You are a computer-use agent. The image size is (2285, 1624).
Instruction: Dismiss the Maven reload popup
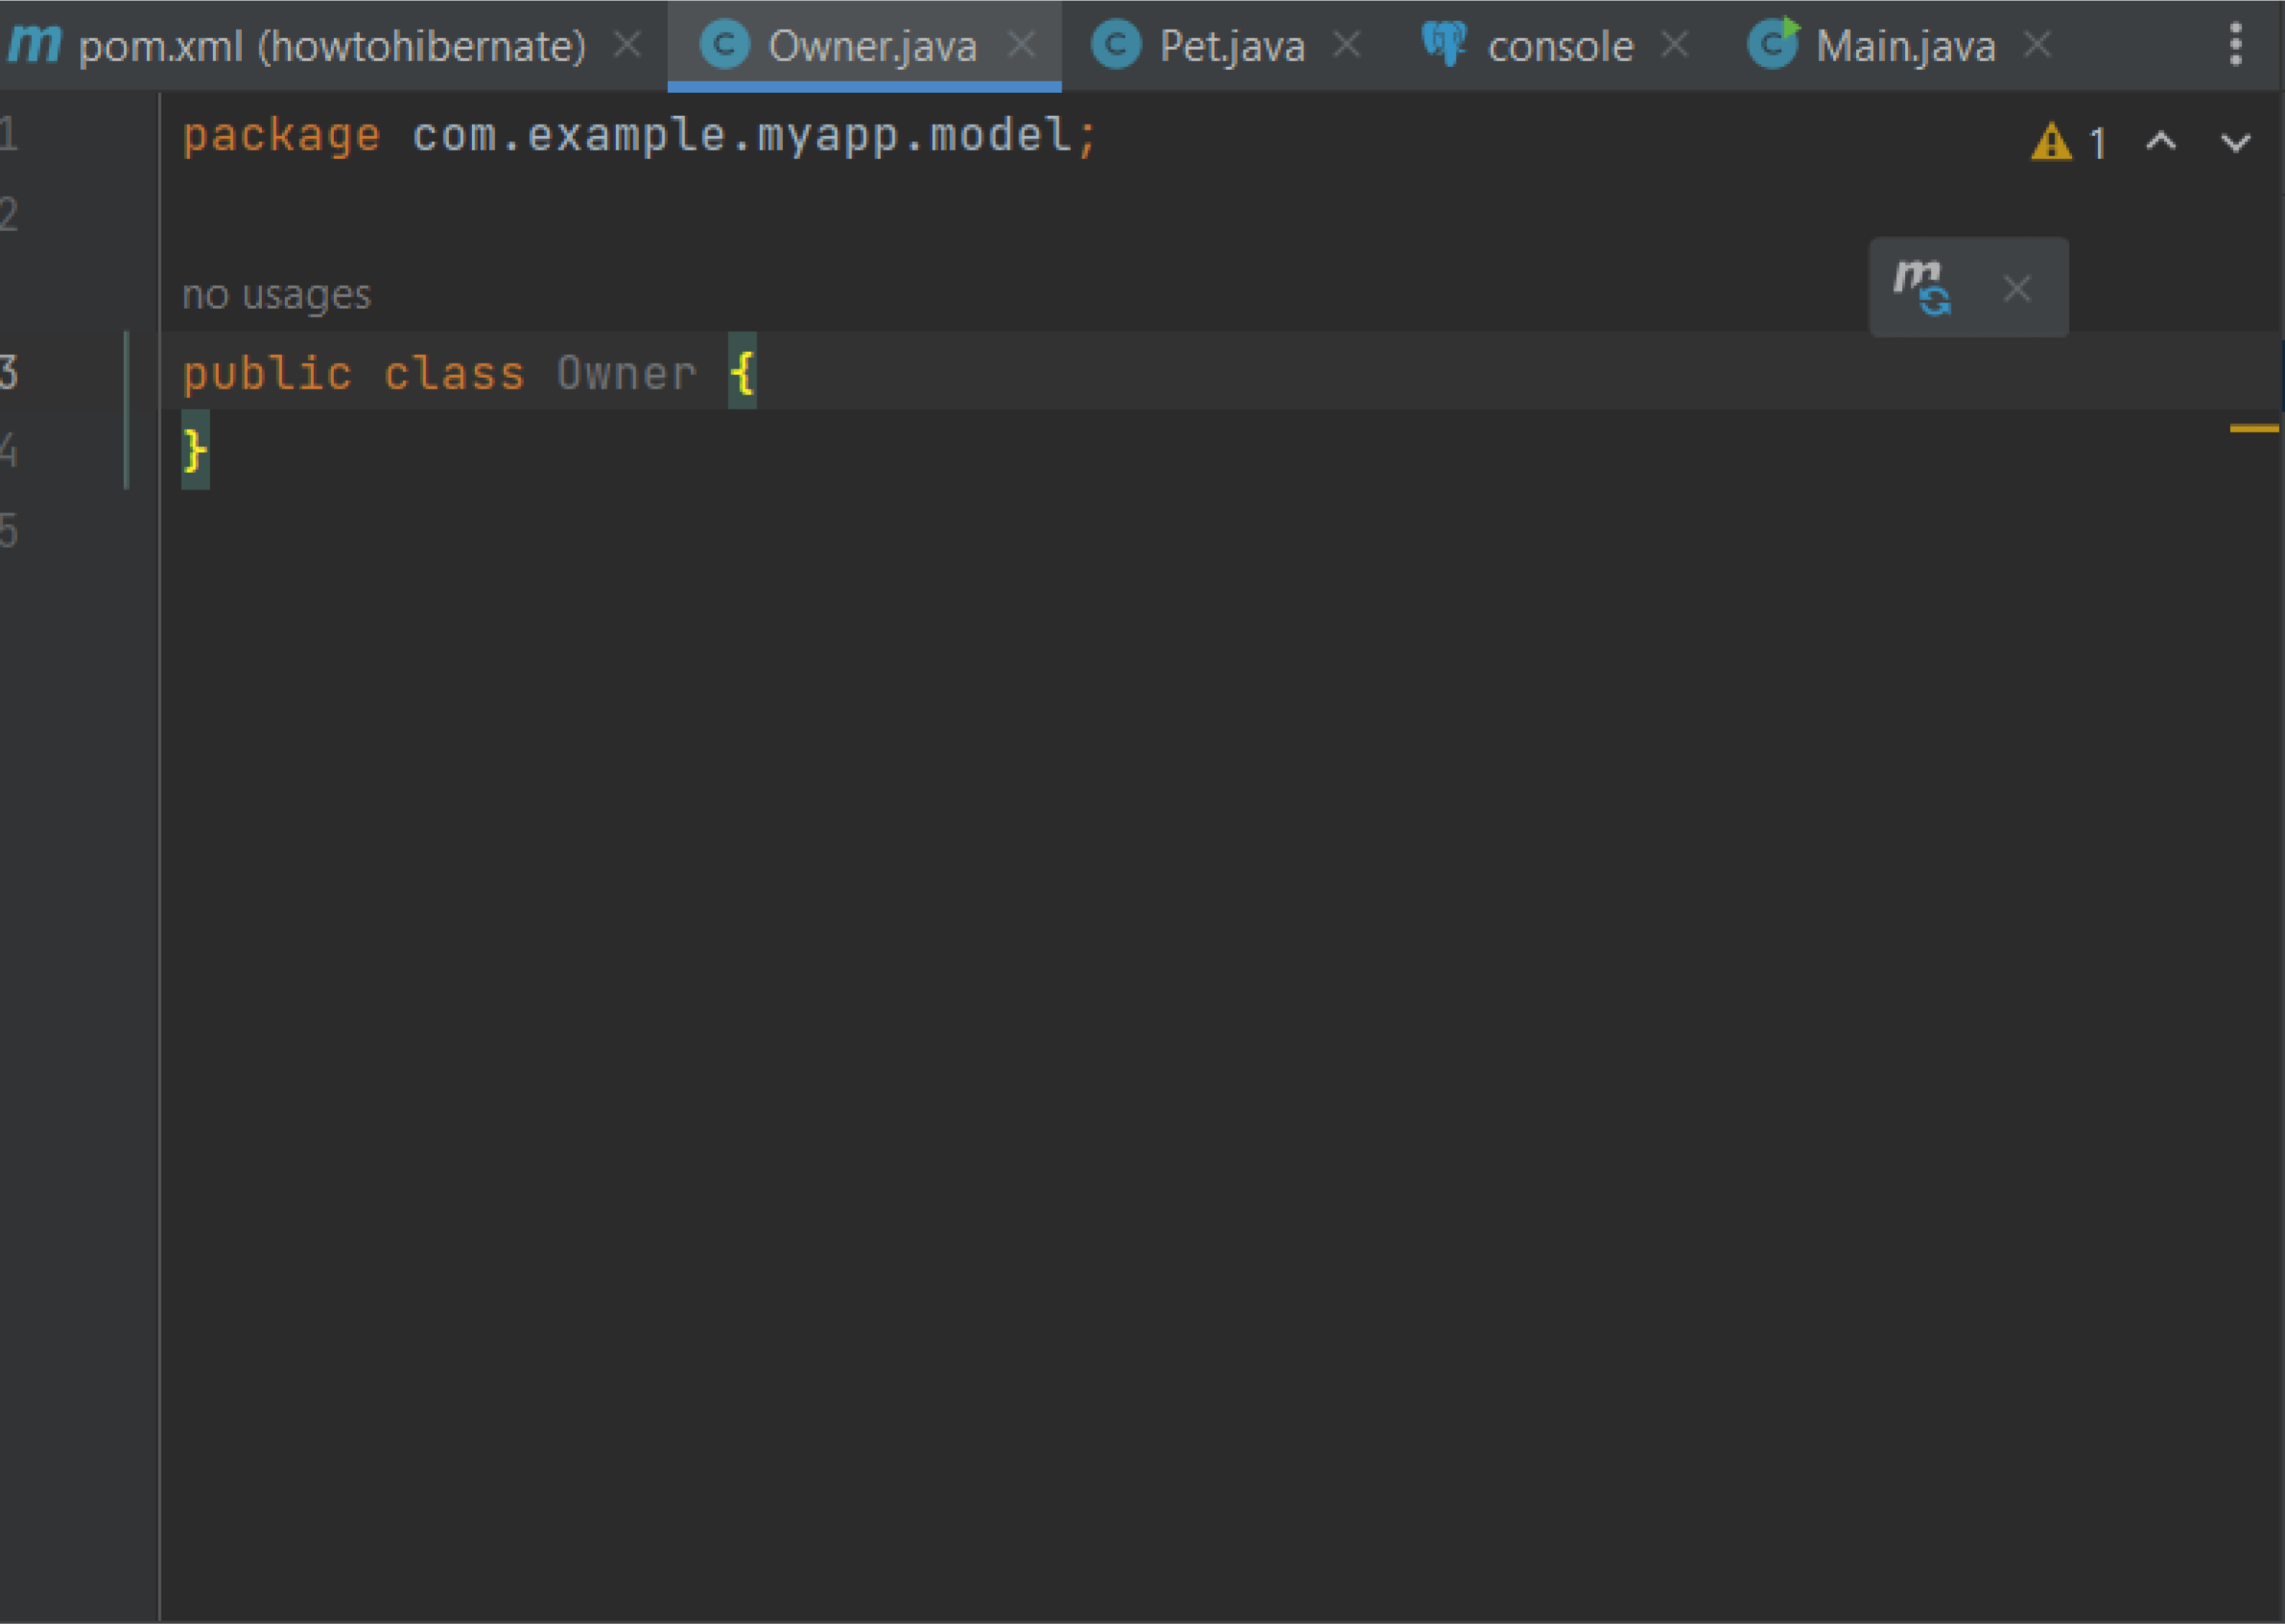pos(2017,289)
